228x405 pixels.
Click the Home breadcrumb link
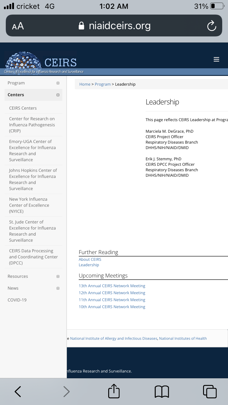pos(85,84)
